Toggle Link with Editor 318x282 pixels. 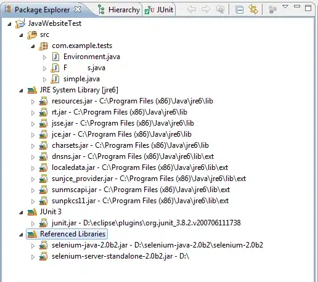[x=253, y=9]
